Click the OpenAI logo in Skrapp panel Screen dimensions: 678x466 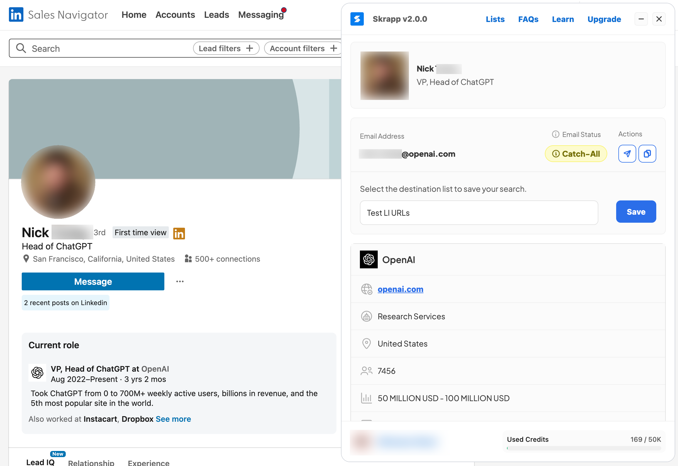(x=369, y=259)
